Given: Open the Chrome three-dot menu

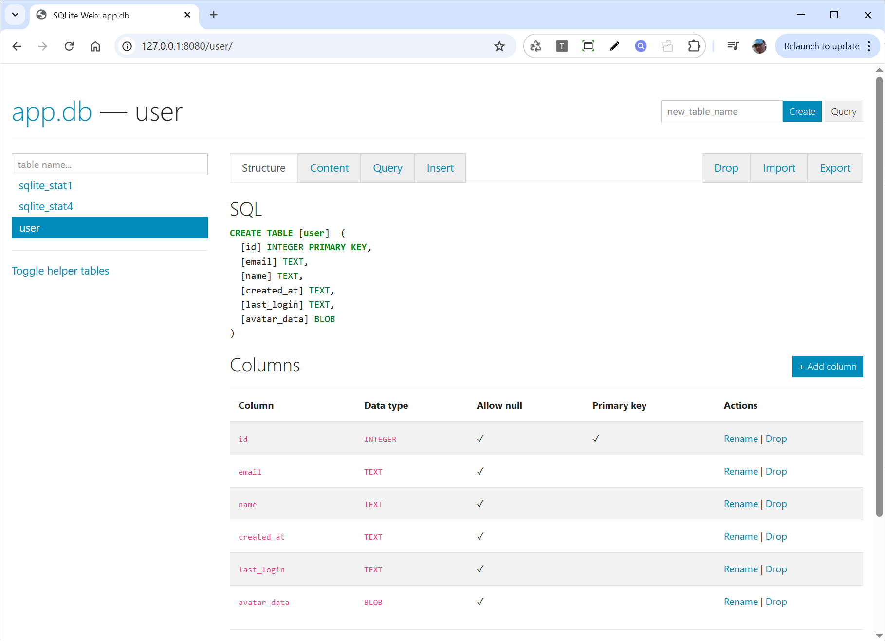Looking at the screenshot, I should coord(869,46).
